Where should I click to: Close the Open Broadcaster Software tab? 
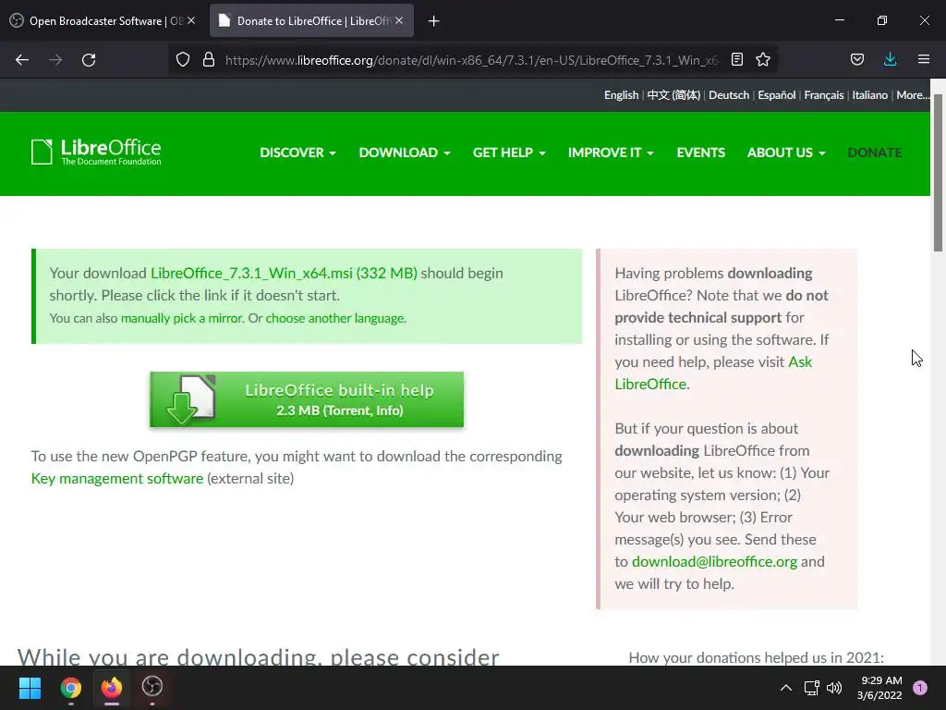(x=191, y=20)
